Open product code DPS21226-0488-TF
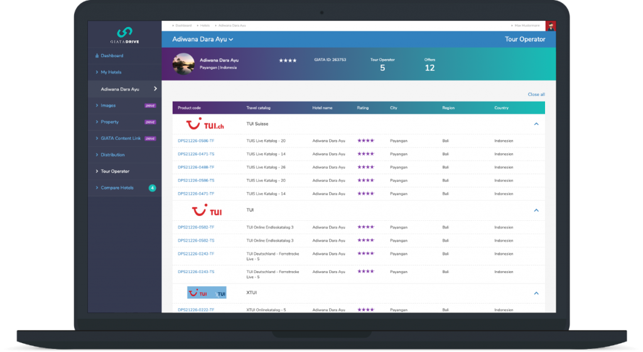Image resolution: width=643 pixels, height=352 pixels. [196, 167]
